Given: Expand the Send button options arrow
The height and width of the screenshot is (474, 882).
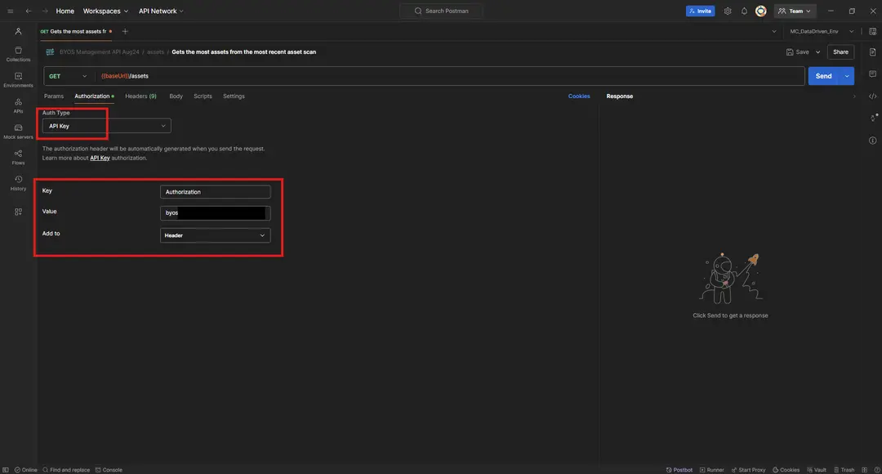Looking at the screenshot, I should coord(847,76).
